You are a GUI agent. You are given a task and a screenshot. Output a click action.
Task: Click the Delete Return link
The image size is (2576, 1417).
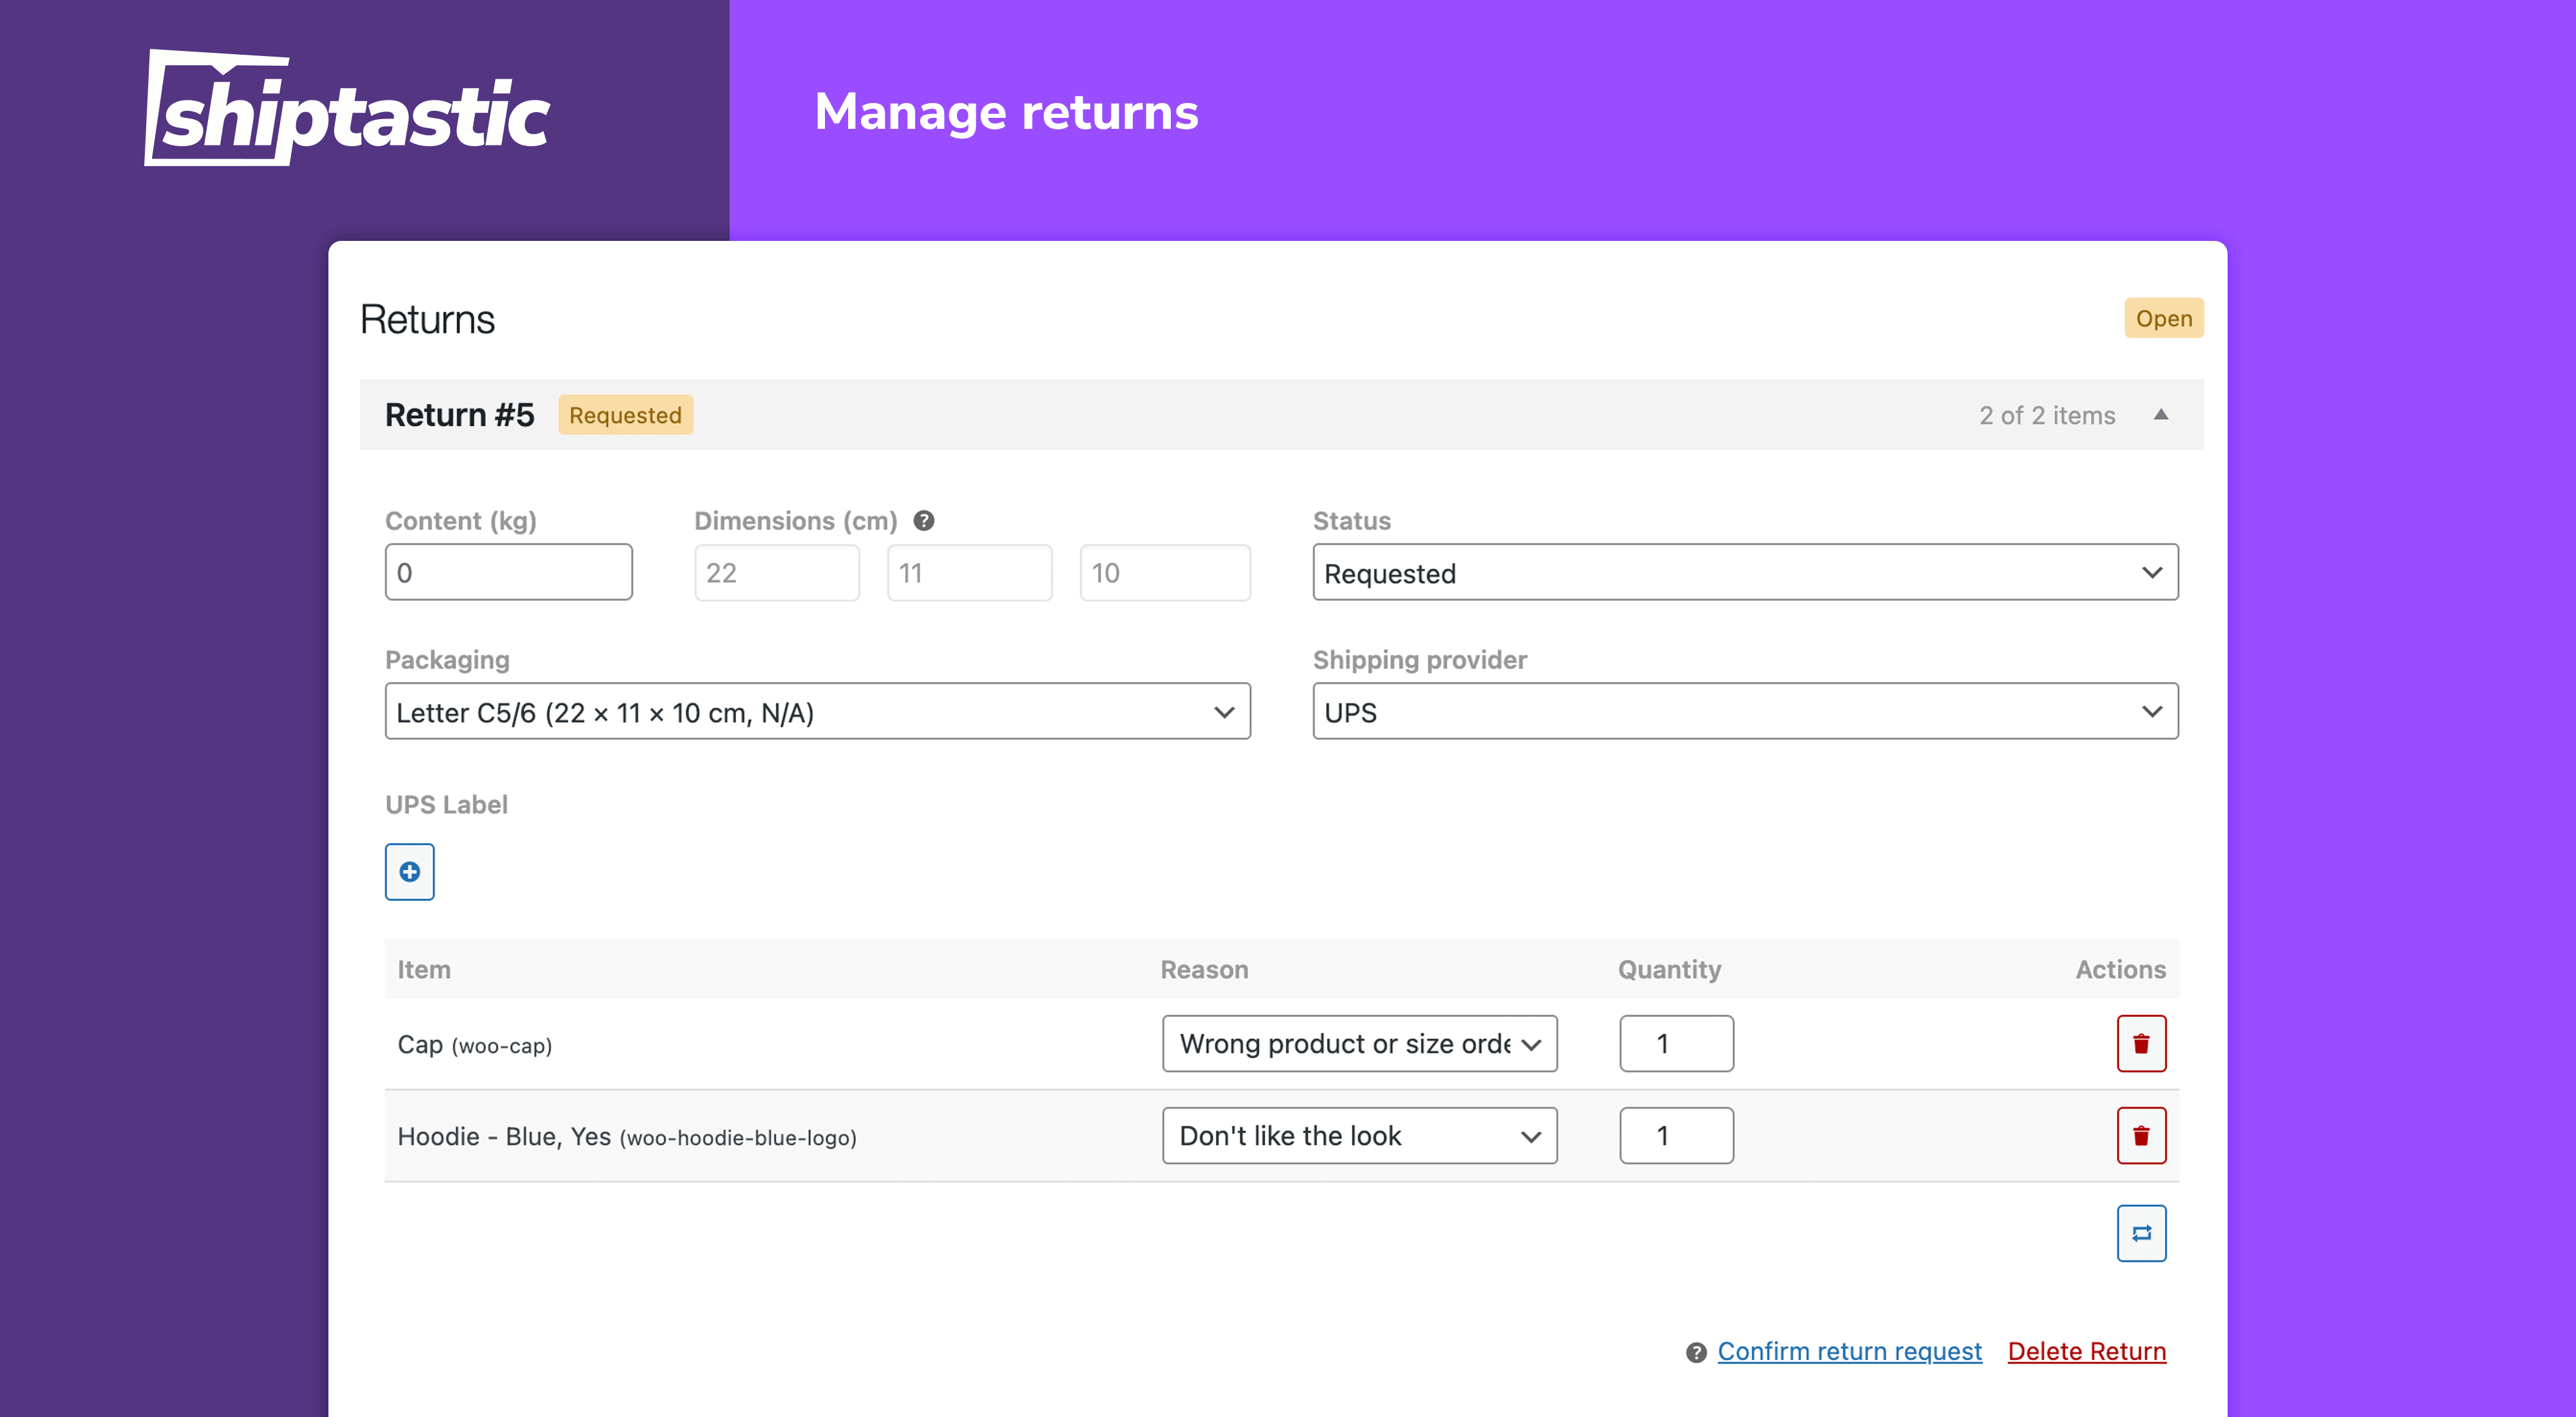2086,1351
